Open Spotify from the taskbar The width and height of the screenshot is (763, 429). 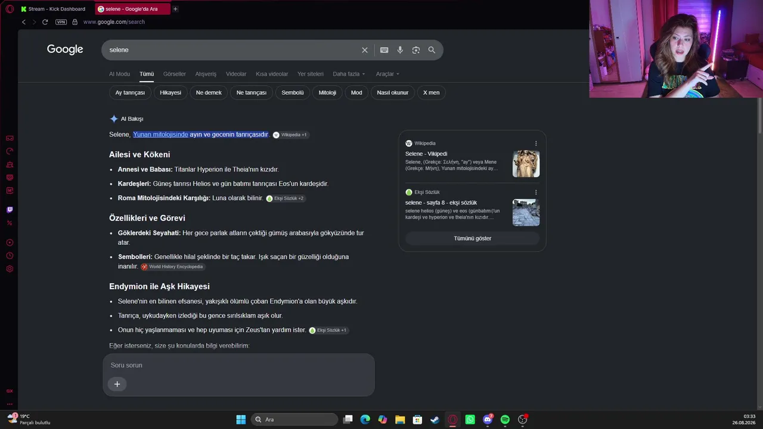coord(505,419)
